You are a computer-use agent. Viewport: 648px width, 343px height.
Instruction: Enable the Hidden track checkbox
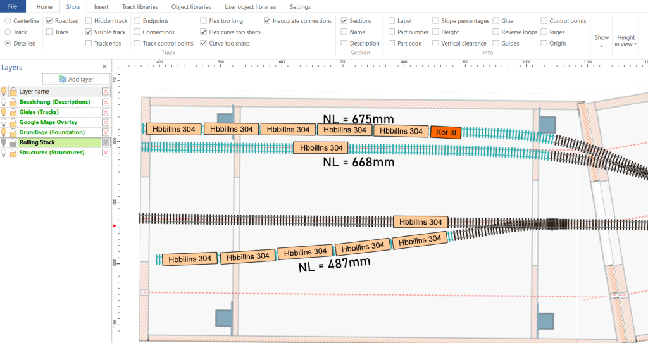[89, 21]
